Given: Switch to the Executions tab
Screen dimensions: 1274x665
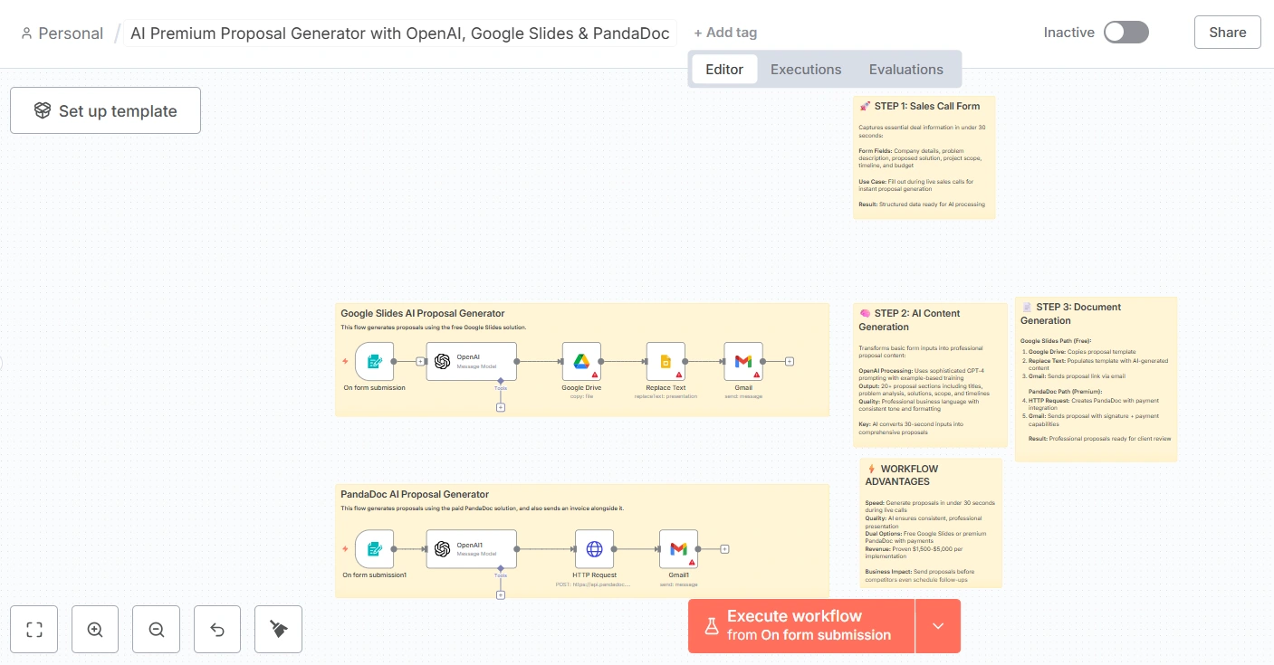Looking at the screenshot, I should [x=806, y=70].
